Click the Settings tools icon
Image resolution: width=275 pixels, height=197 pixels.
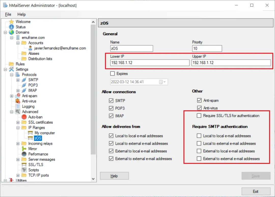(x=11, y=69)
